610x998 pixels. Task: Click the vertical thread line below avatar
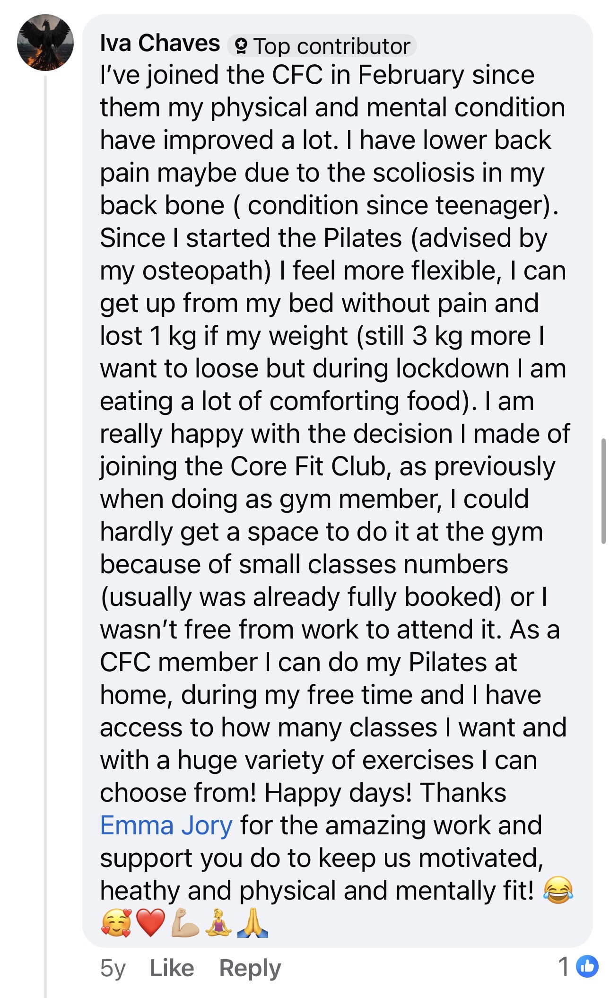point(45,520)
